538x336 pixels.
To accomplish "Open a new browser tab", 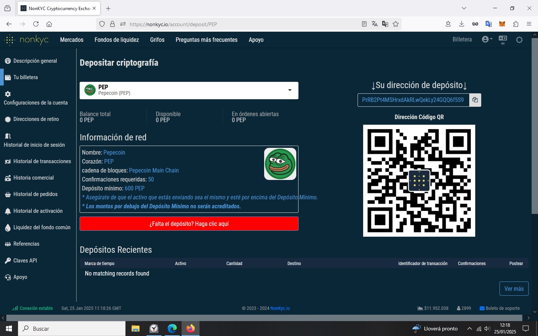I will (108, 8).
